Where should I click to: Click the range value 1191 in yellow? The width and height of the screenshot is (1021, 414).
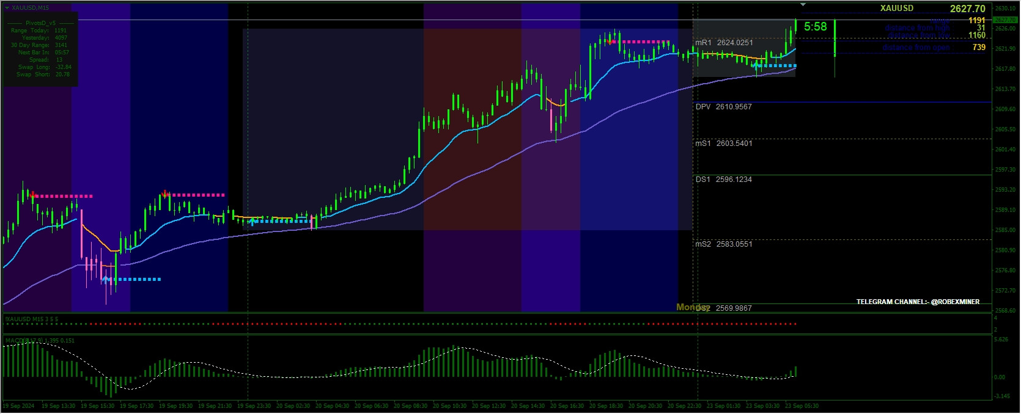[977, 20]
